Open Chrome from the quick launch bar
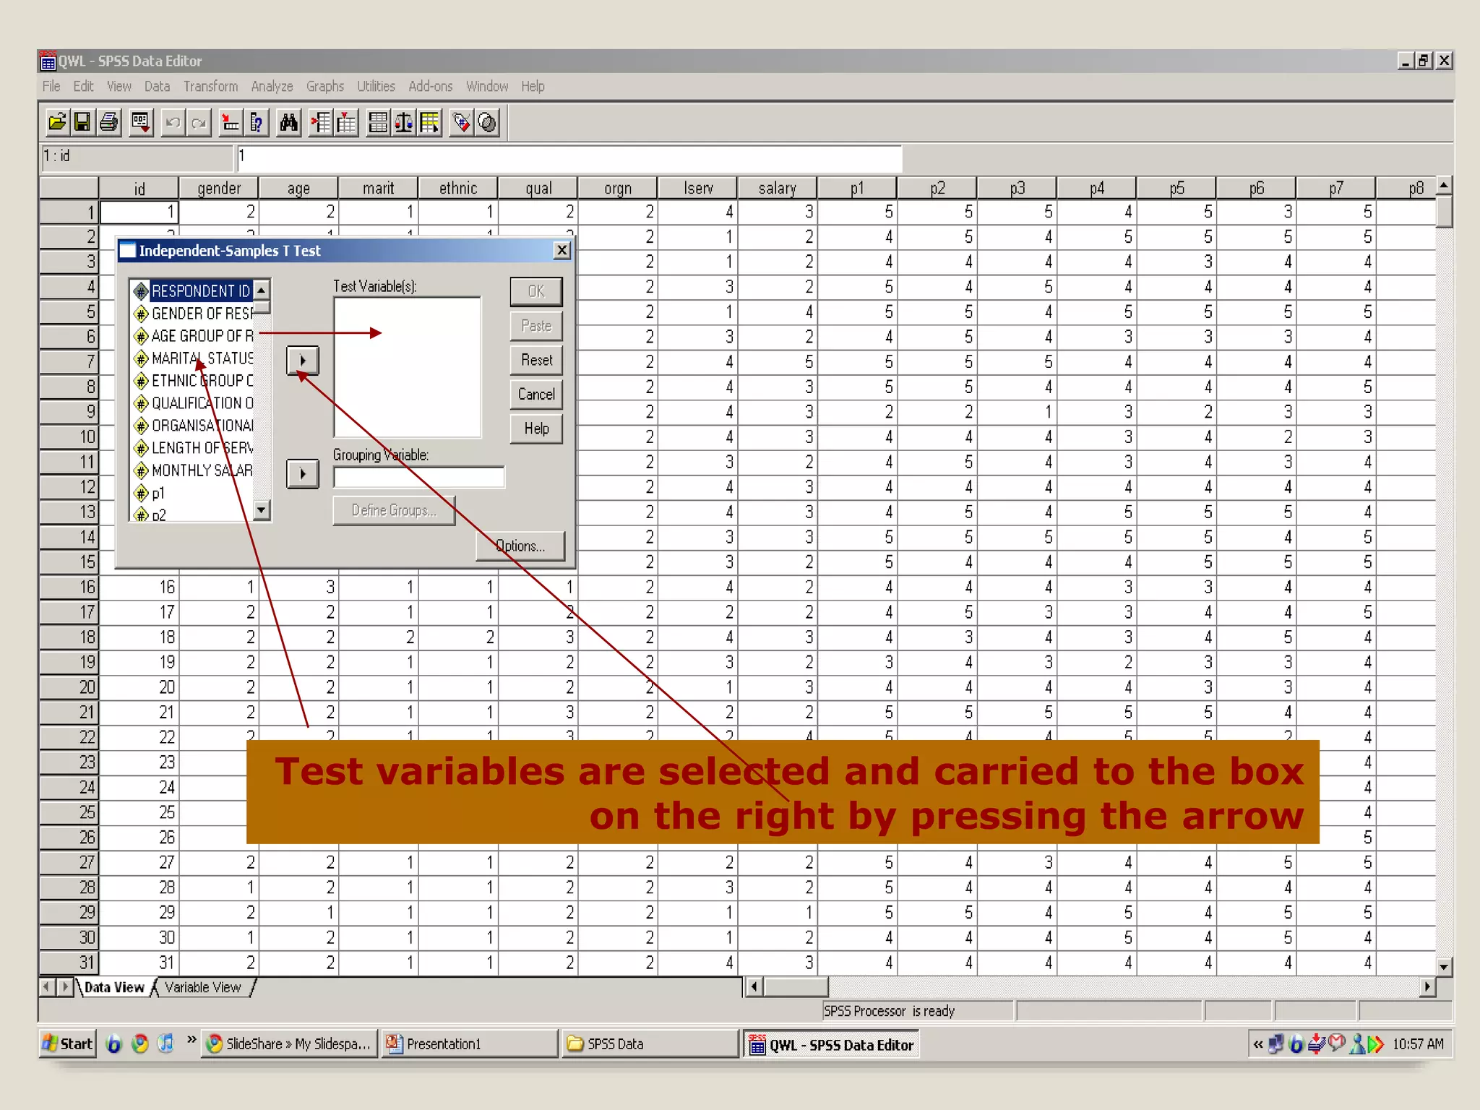Screen dimensions: 1480x1110 click(140, 1044)
